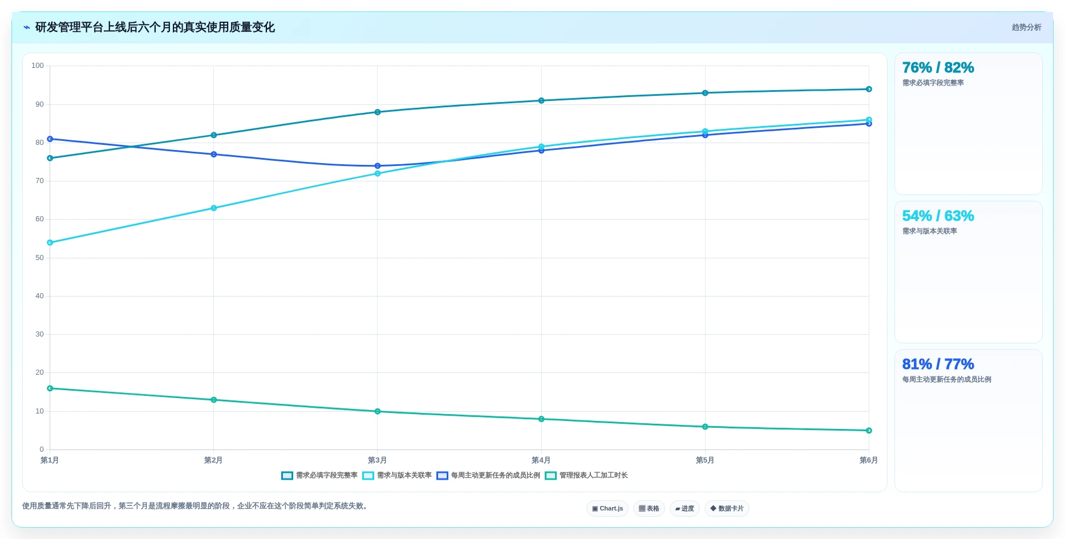Screen dimensions: 1065x539
Task: Click the 需求必填字段完整率 label in KPI card
Action: pos(933,83)
